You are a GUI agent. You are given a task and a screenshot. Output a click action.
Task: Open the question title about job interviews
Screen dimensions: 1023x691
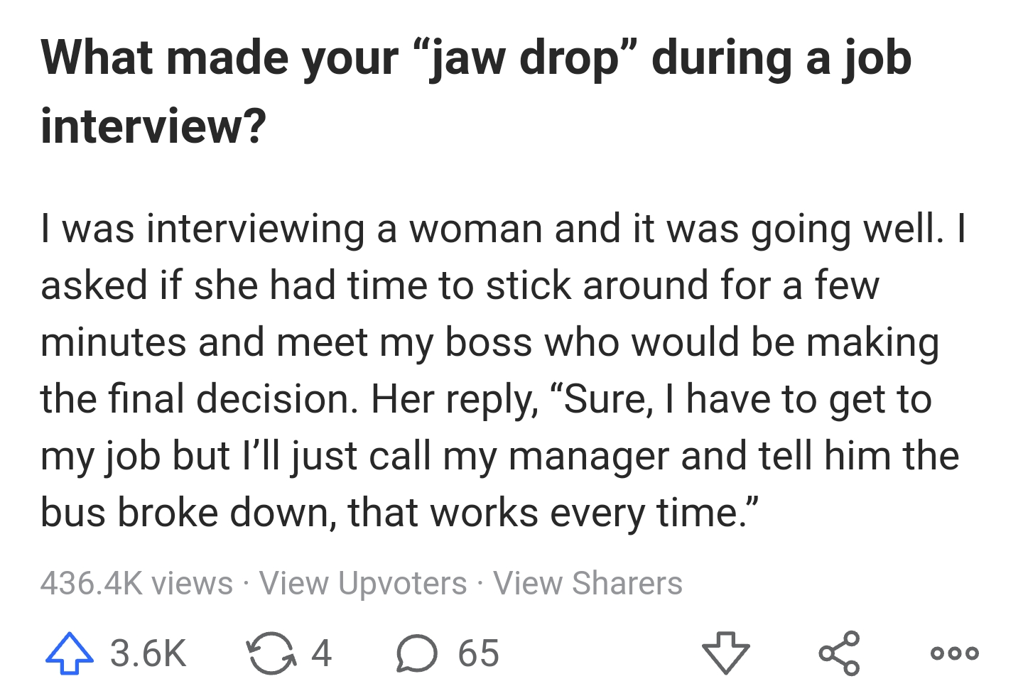[476, 58]
